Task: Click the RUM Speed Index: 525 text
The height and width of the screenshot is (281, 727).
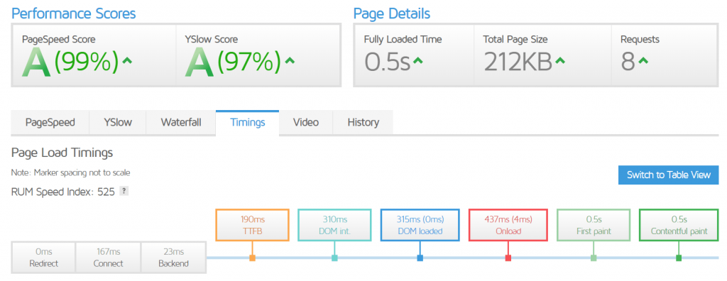Action: point(63,192)
